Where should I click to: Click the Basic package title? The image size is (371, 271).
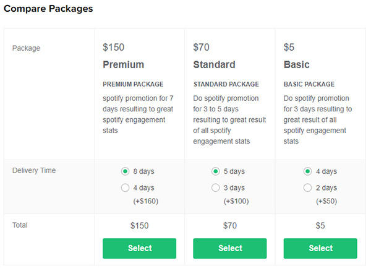tap(296, 64)
